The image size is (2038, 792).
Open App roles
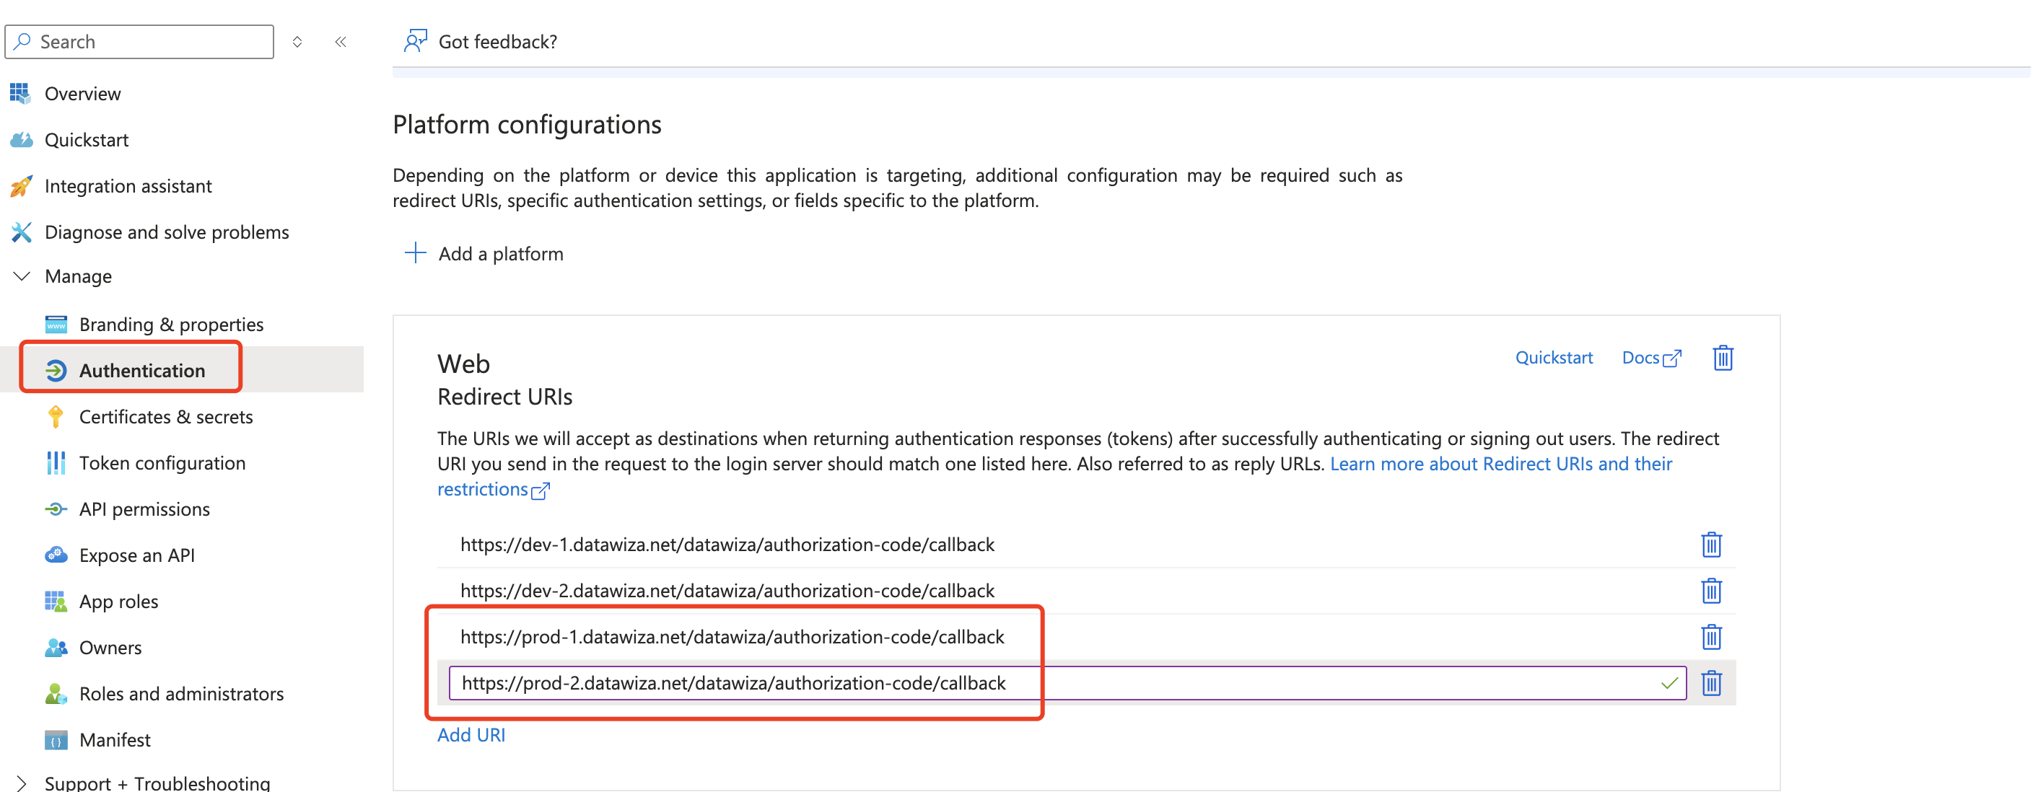pos(118,602)
